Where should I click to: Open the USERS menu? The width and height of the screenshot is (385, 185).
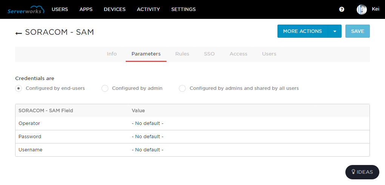(60, 9)
